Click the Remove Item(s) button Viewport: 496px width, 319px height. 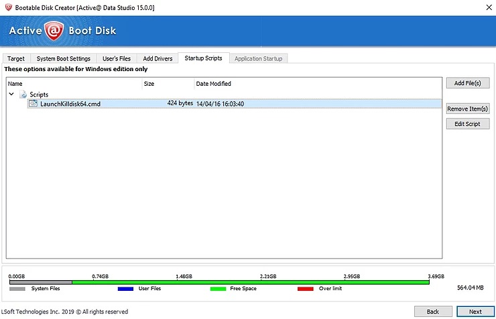point(467,109)
